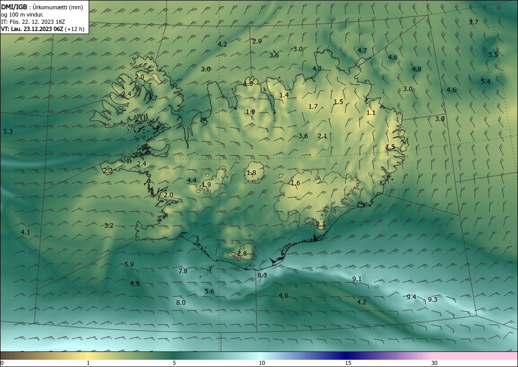The height and width of the screenshot is (367, 518).
Task: Click the '(+12 h)' forecast offset label
Action: pyautogui.click(x=74, y=29)
